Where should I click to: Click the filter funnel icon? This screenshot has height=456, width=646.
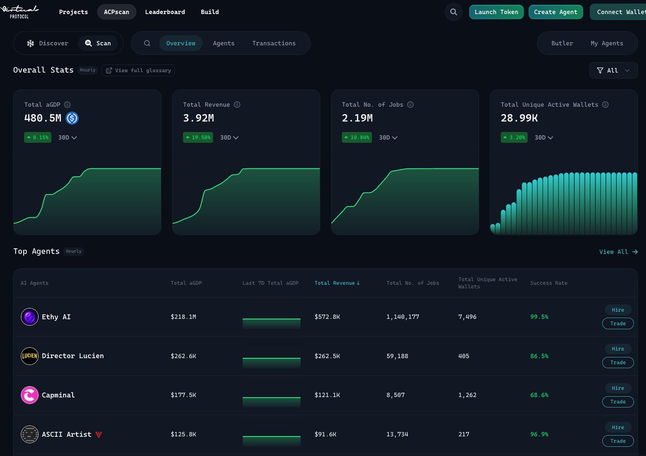click(x=600, y=71)
